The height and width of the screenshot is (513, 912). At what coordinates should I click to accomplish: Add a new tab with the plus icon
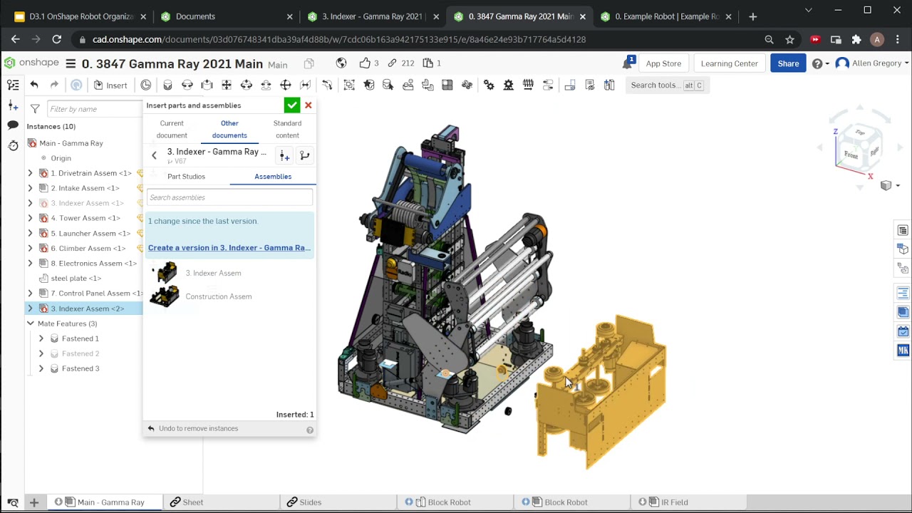click(x=33, y=502)
